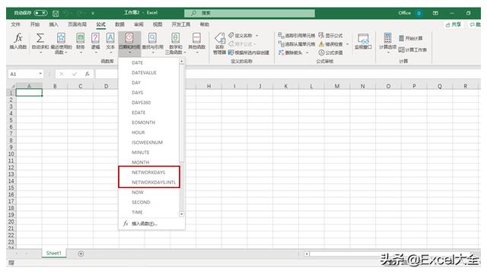The image size is (487, 274).
Task: Switch to the Page Layout (页面布局) tab
Action: pos(78,24)
